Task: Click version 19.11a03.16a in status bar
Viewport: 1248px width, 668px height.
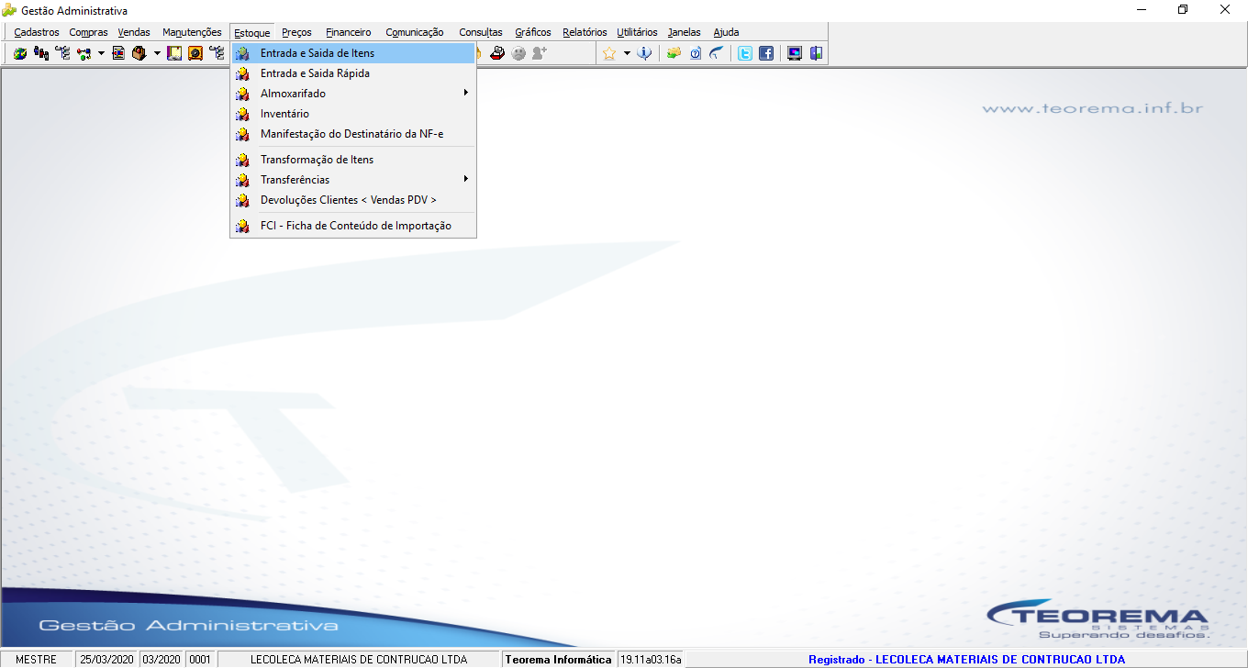Action: click(x=652, y=660)
